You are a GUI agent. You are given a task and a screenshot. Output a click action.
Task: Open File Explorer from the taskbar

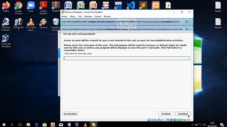coord(28,125)
